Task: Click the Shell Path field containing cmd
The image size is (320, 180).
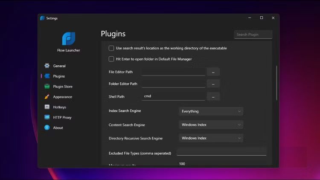Action: pyautogui.click(x=174, y=96)
